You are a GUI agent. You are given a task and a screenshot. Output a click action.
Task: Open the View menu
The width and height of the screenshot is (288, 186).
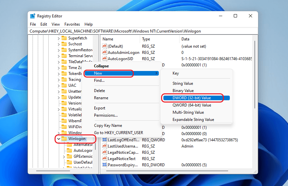(56, 24)
